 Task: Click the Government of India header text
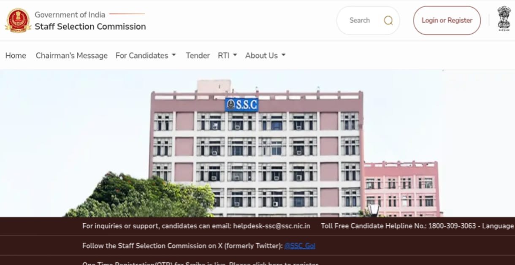click(x=69, y=15)
